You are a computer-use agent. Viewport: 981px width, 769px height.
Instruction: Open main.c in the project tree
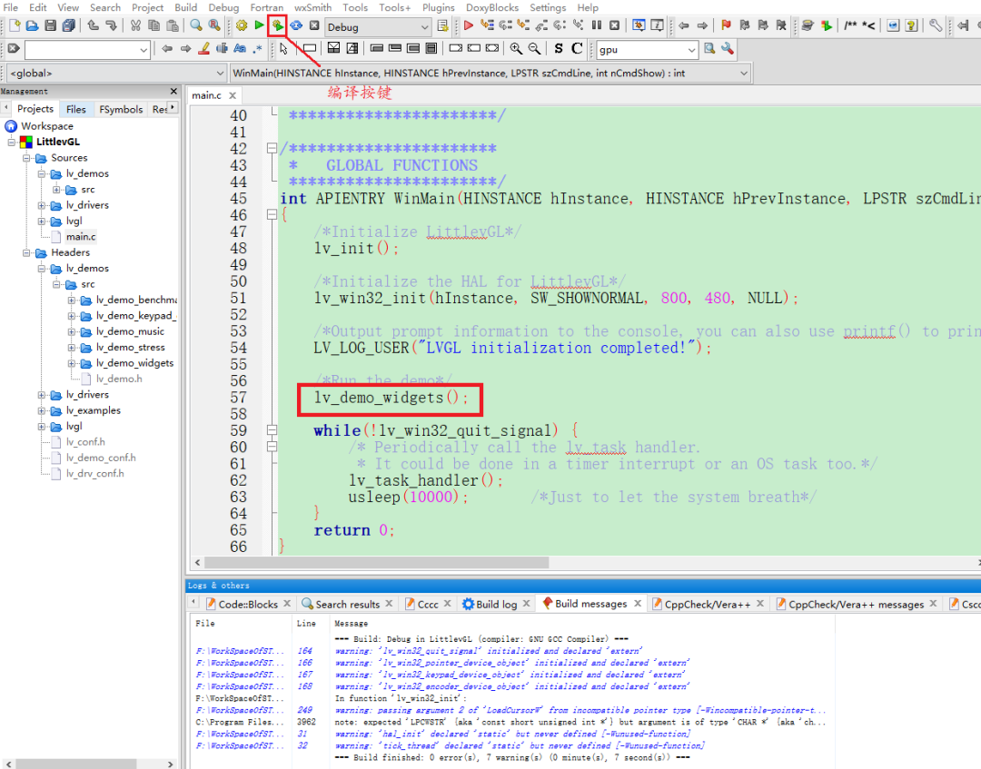click(x=80, y=237)
